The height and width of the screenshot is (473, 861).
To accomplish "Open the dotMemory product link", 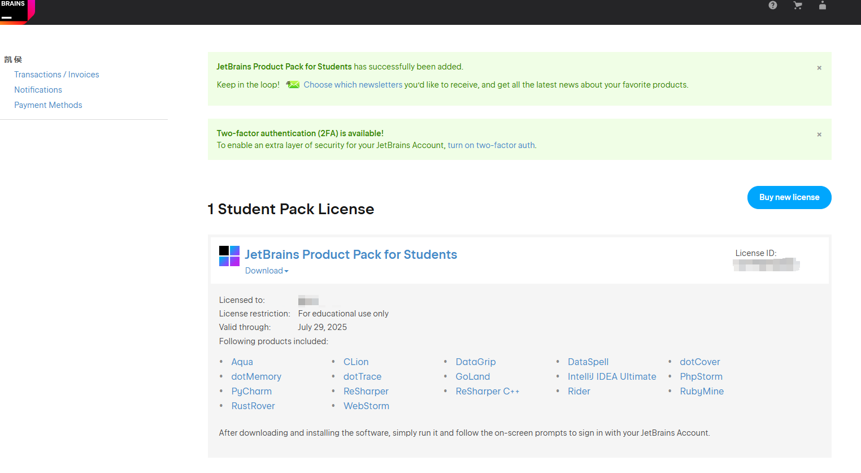I will click(256, 376).
